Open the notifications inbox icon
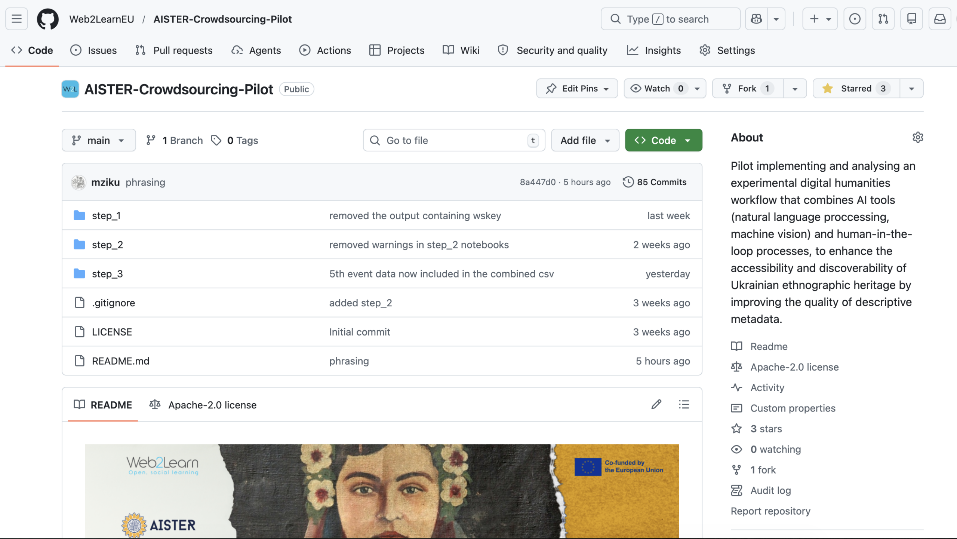The width and height of the screenshot is (957, 539). click(939, 19)
